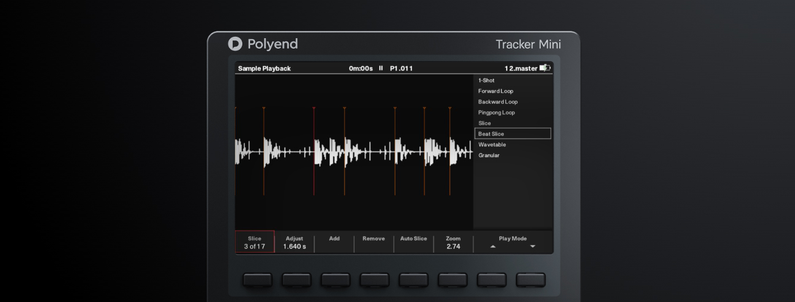Click the Play Mode up arrow

(492, 247)
